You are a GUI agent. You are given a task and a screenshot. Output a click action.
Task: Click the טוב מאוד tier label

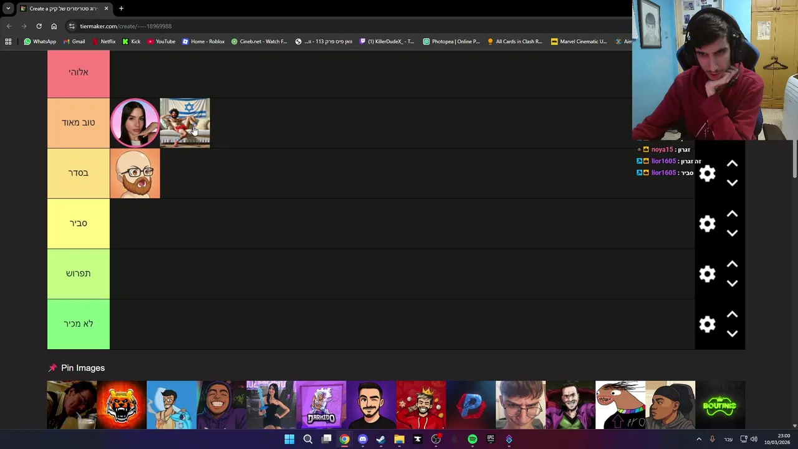pyautogui.click(x=79, y=123)
